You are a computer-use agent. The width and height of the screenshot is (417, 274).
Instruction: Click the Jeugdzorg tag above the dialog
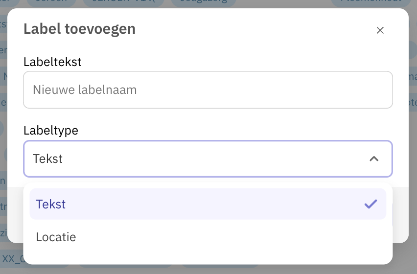[204, 2]
